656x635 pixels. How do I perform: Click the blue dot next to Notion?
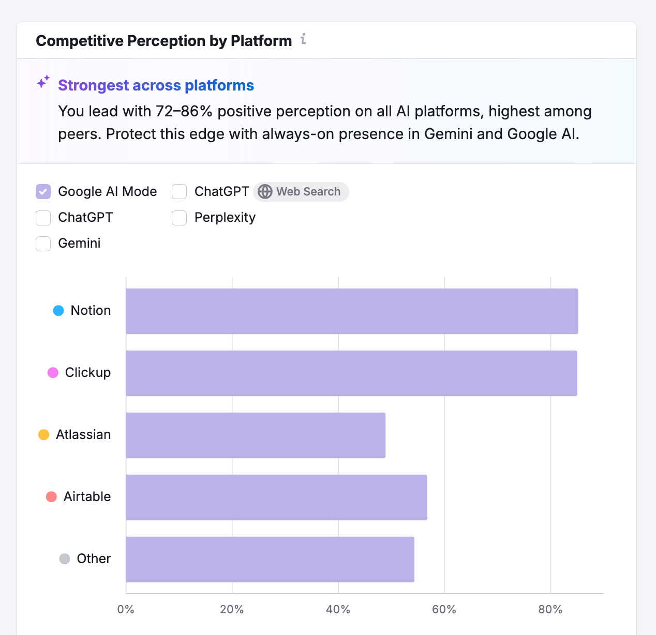(x=58, y=310)
